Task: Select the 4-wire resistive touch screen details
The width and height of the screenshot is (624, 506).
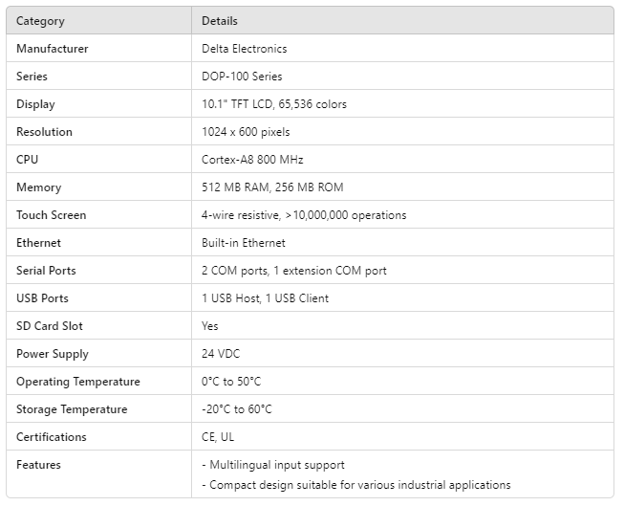Action: (303, 215)
